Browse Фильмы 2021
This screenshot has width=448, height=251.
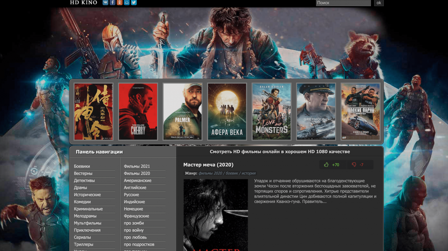pyautogui.click(x=137, y=166)
